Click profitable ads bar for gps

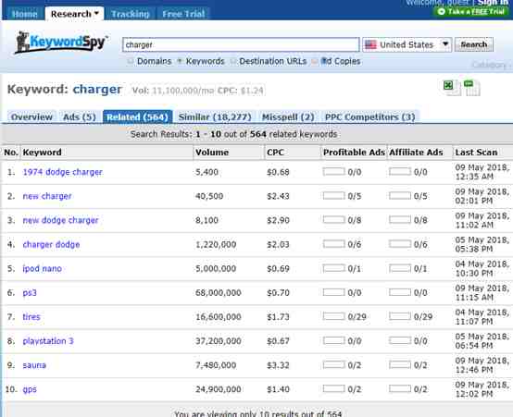[x=333, y=389]
